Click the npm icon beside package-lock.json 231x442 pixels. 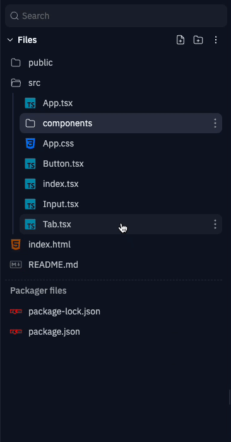[16, 311]
